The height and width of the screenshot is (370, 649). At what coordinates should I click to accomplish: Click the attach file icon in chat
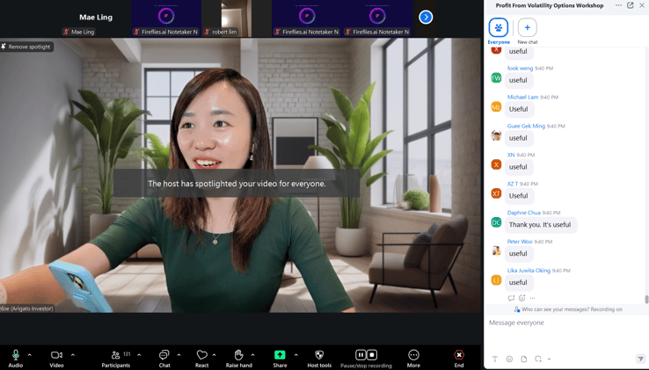coord(524,359)
